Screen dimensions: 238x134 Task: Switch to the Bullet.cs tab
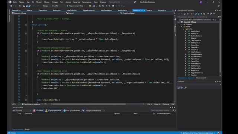(x=29, y=10)
